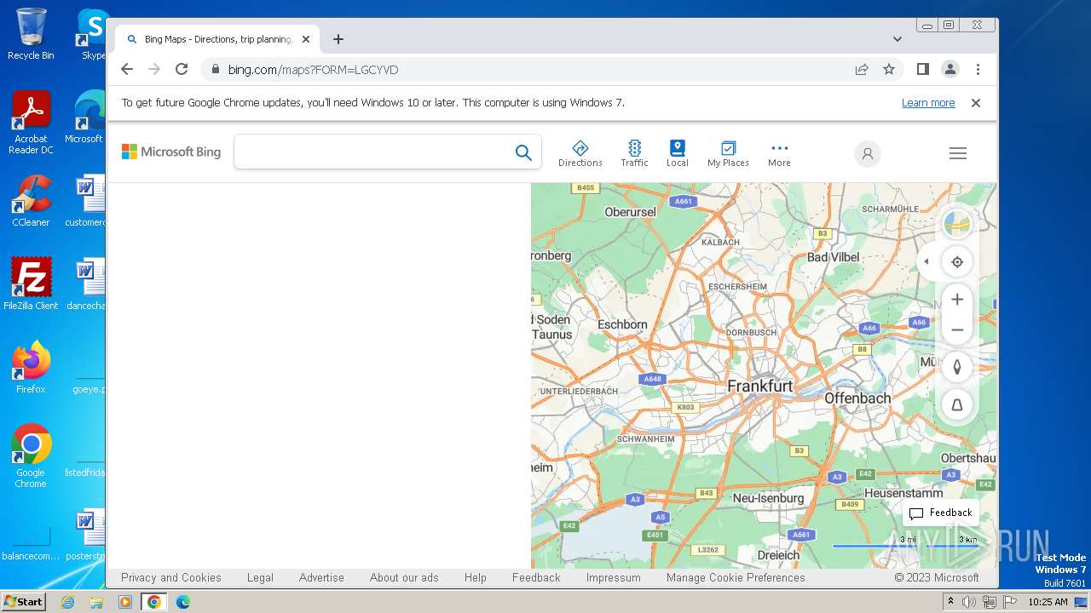Screen dimensions: 1091x613
Task: Click the Bad Vilbel map label
Action: [x=834, y=257]
